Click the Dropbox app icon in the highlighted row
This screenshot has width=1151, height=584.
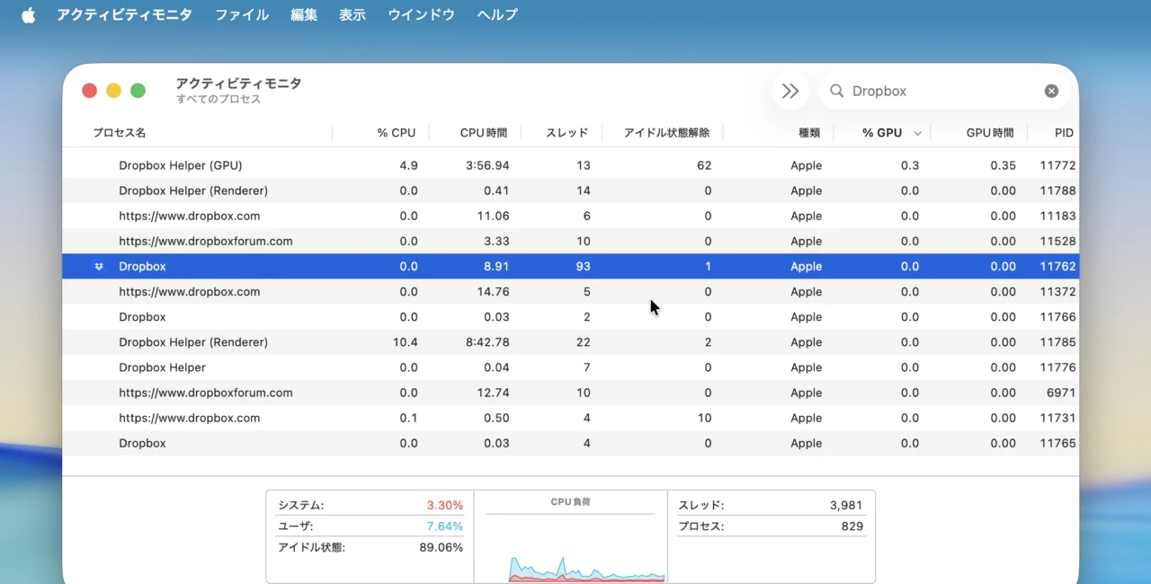pos(99,266)
